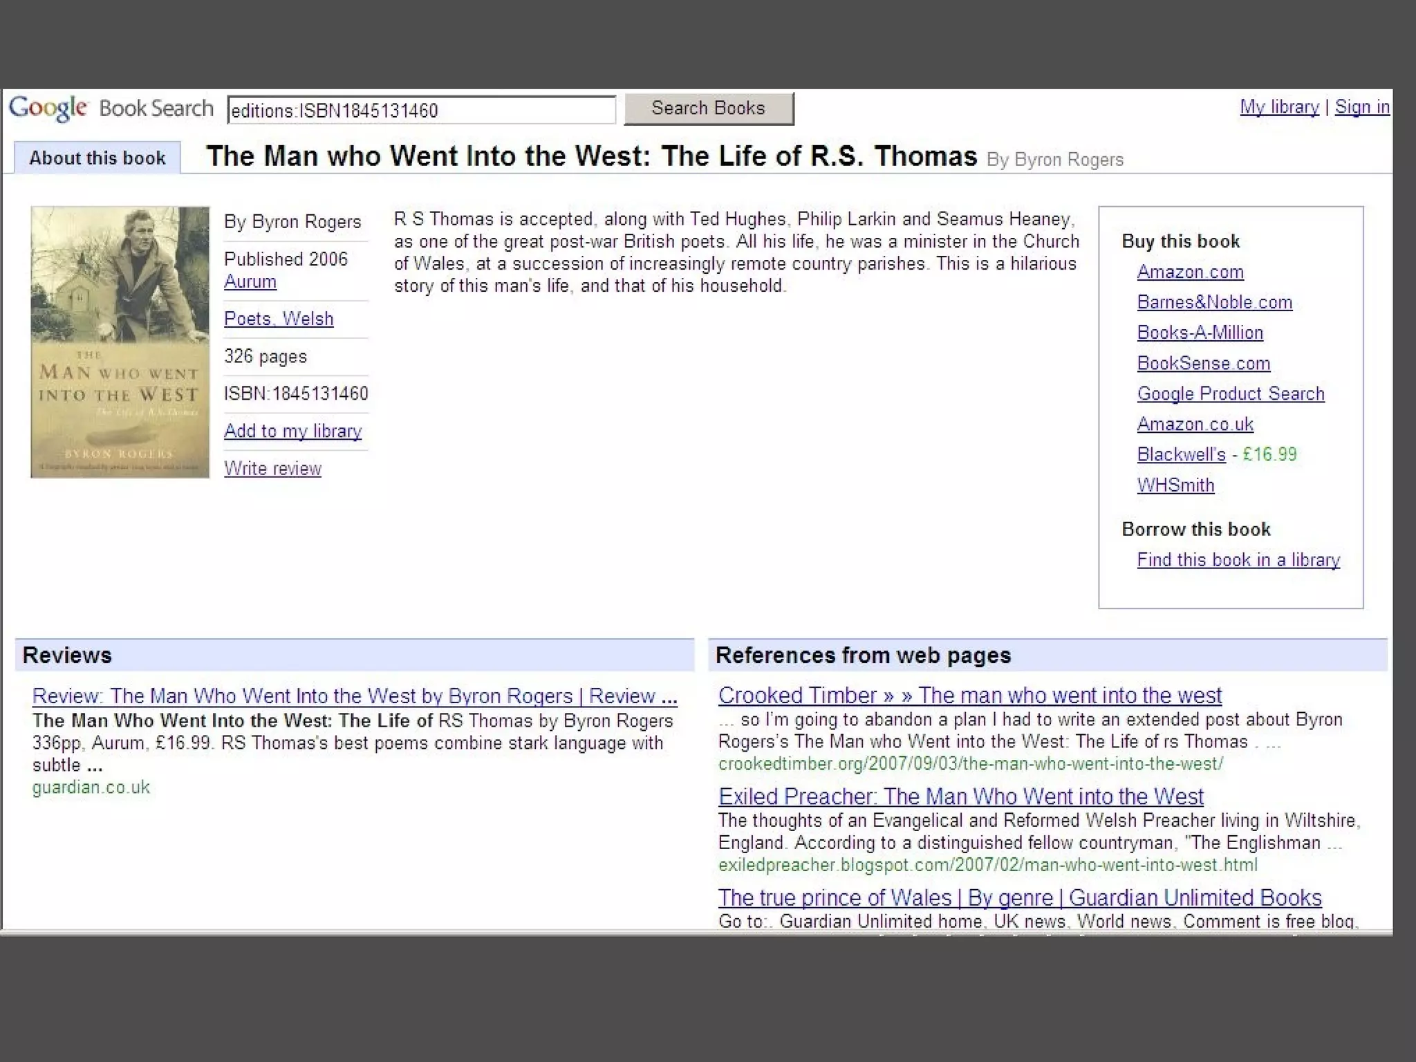Image resolution: width=1416 pixels, height=1062 pixels.
Task: Click the ISBN search input field
Action: point(420,111)
